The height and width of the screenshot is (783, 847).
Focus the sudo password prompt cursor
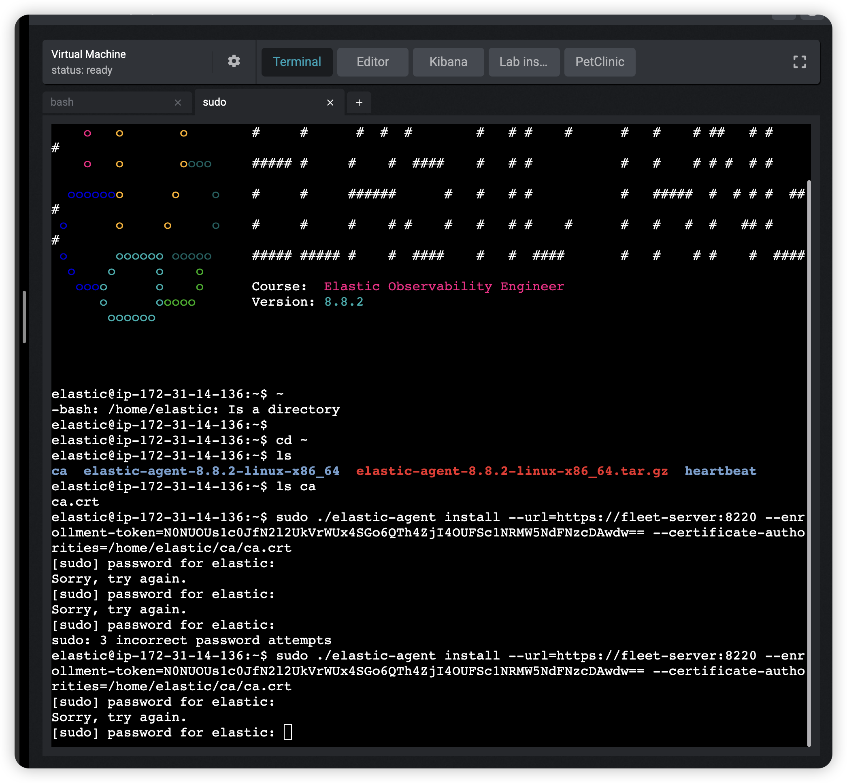point(288,732)
